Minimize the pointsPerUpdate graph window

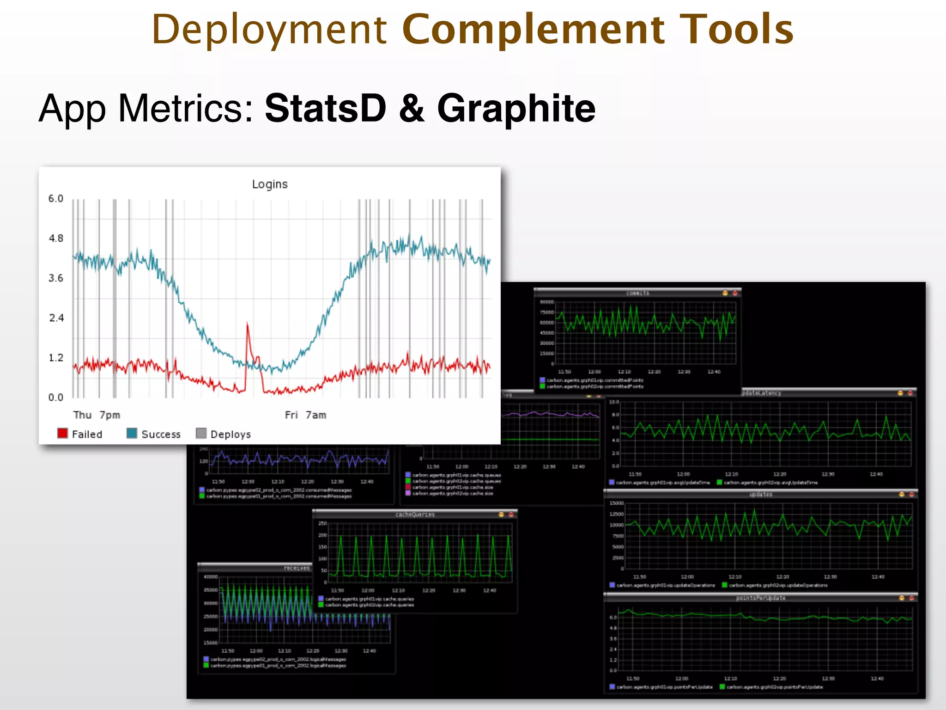tap(902, 598)
